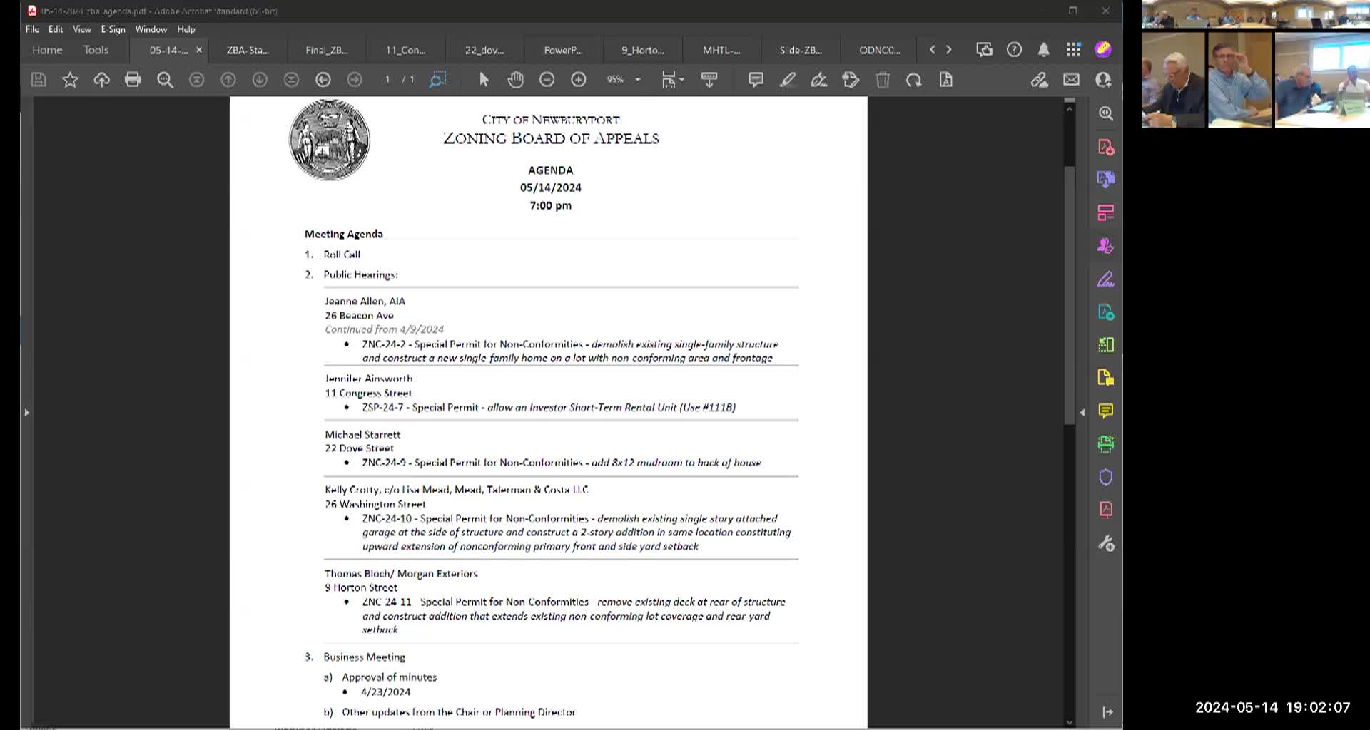
Task: Go to previous page arrow
Action: [x=228, y=80]
